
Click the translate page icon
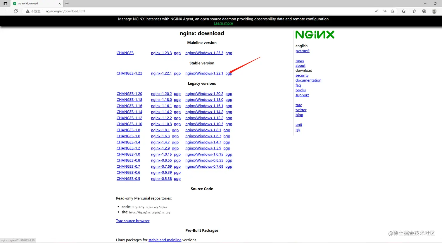[x=384, y=11]
